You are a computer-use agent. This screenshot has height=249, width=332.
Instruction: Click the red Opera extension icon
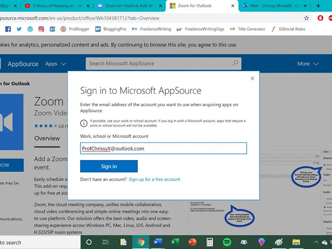tap(320, 18)
